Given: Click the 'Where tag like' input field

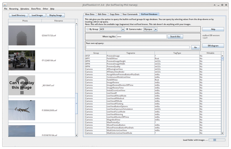Looking at the screenshot, I should click(142, 37).
